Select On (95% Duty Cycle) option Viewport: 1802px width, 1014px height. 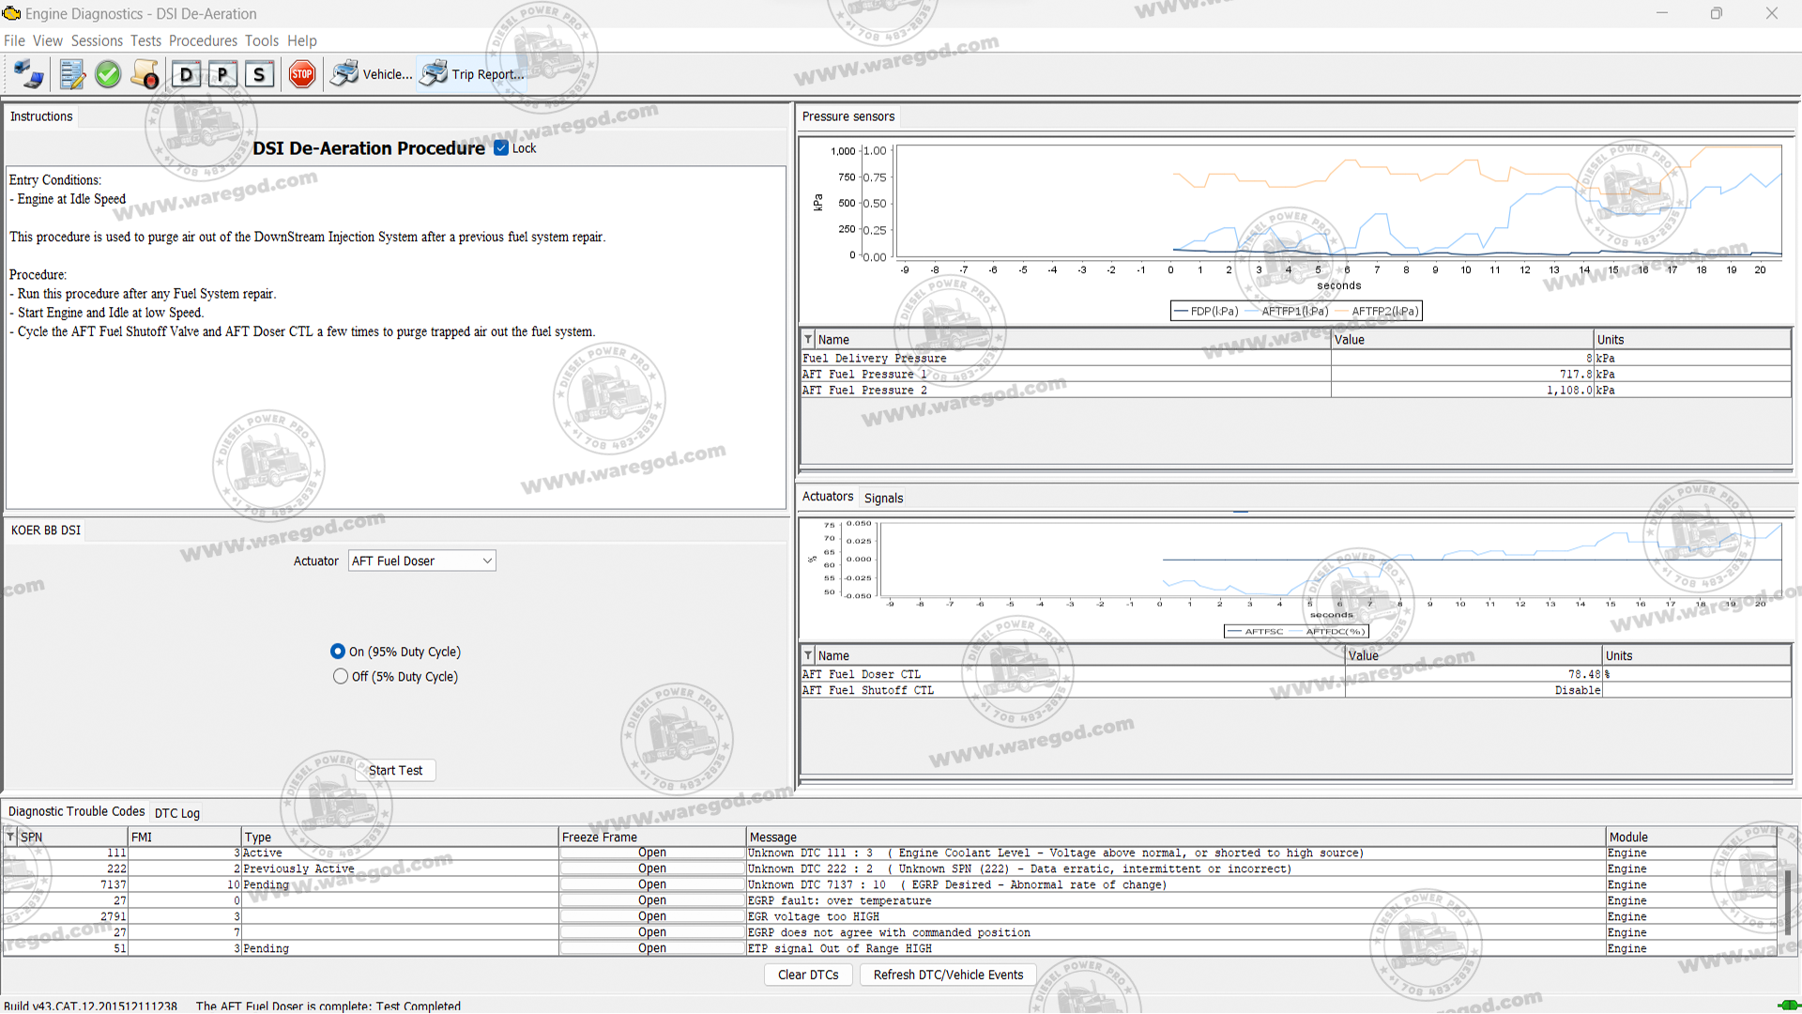(x=338, y=652)
